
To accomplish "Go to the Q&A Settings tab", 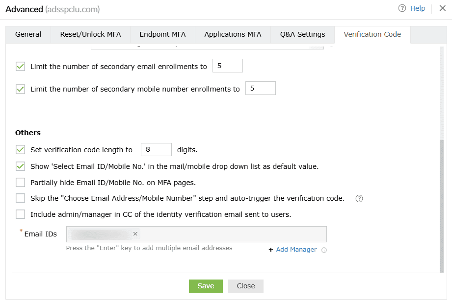I will 302,34.
